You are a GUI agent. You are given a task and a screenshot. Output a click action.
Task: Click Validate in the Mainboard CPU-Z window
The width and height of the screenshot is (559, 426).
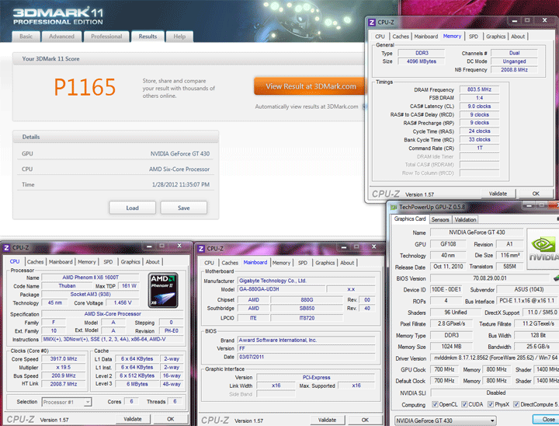click(327, 420)
